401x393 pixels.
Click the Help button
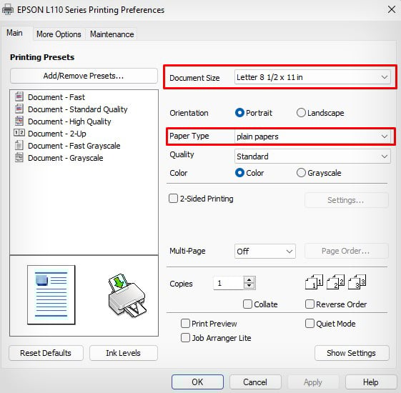coord(370,382)
